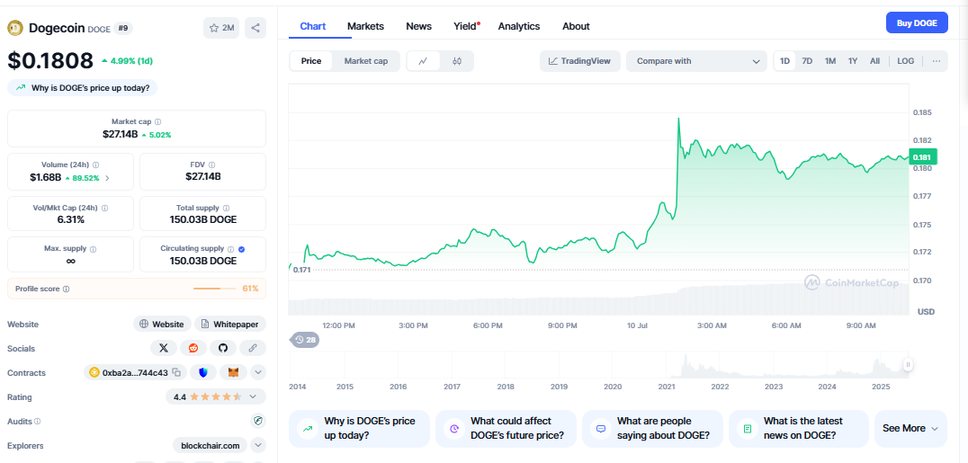Click the Max. supply info icon
The height and width of the screenshot is (463, 968).
pyautogui.click(x=94, y=249)
